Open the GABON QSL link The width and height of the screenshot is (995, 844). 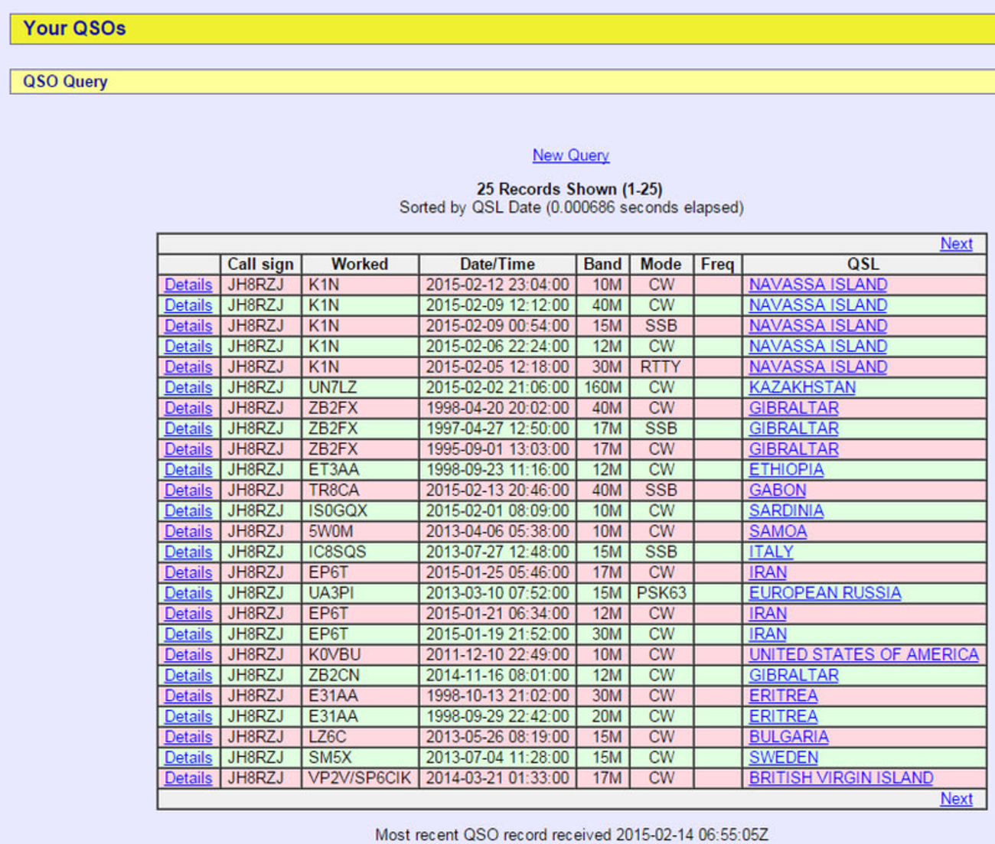tap(777, 490)
